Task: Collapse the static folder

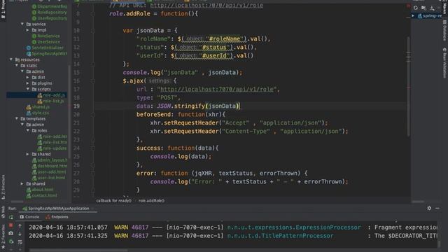Action: click(x=17, y=65)
